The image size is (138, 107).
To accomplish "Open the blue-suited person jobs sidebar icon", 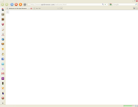I will click(3, 93).
